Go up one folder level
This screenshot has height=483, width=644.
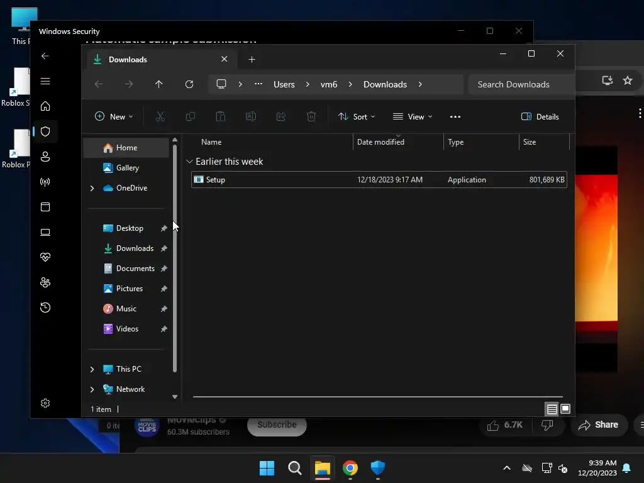[x=159, y=84]
